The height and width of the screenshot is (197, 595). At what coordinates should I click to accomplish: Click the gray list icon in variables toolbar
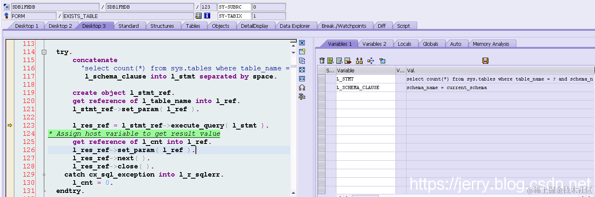pyautogui.click(x=339, y=60)
